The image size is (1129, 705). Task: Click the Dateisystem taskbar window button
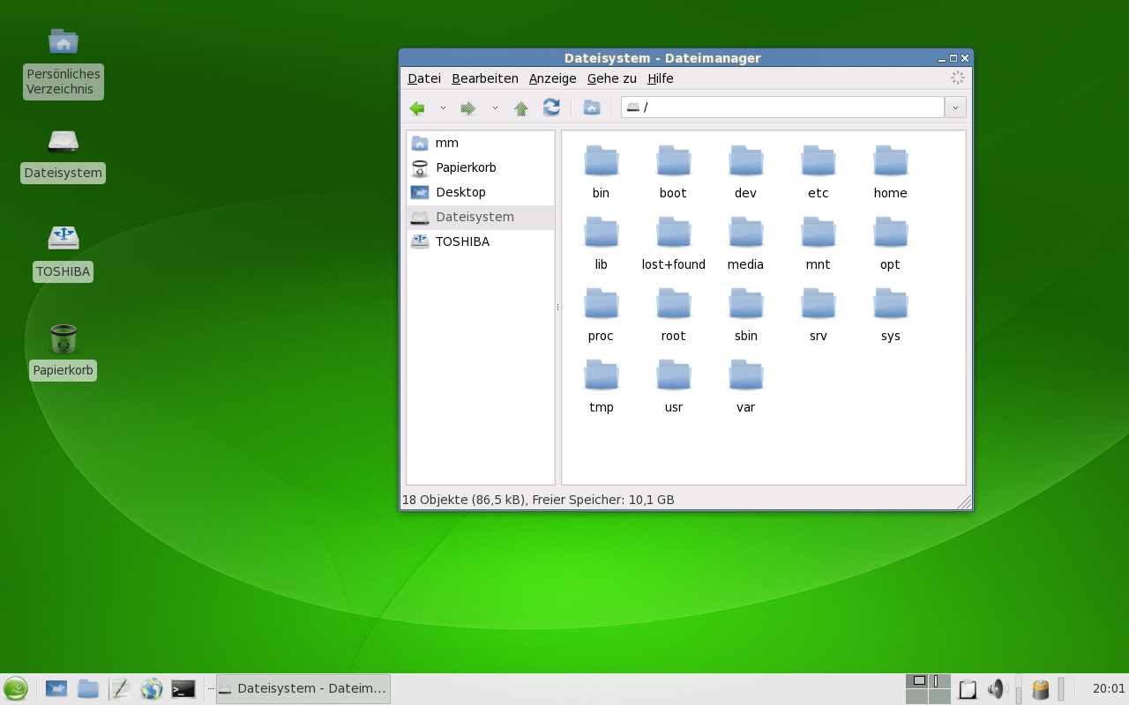point(303,689)
